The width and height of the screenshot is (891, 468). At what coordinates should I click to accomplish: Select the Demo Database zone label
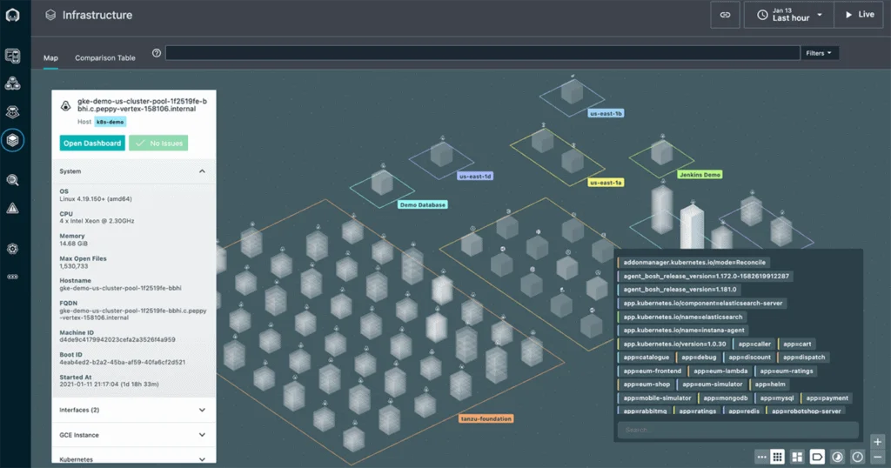coord(423,204)
